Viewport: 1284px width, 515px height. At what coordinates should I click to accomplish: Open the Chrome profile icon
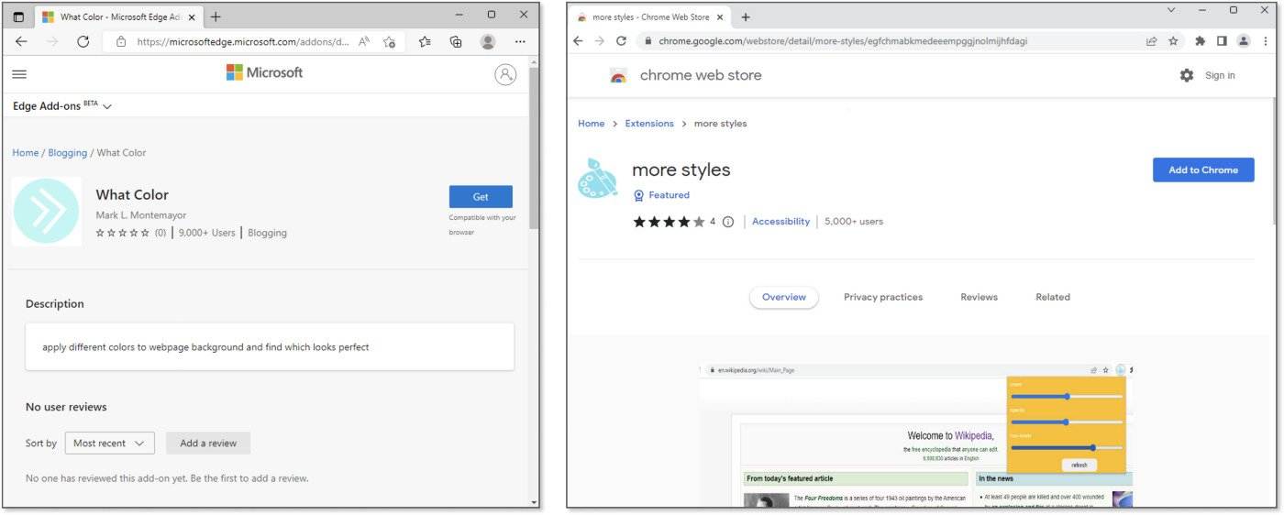click(1244, 41)
